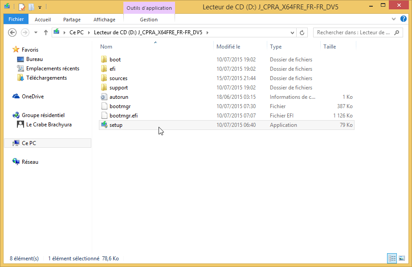Select the Outils d'application contextual tab header

(x=149, y=8)
